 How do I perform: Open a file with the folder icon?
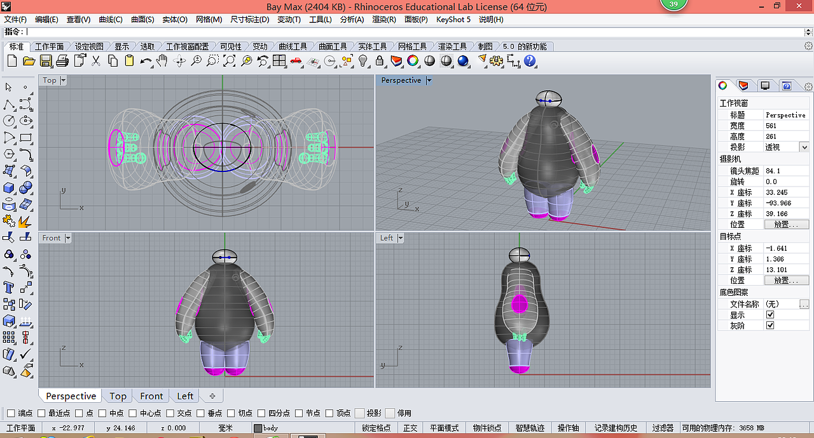[29, 61]
